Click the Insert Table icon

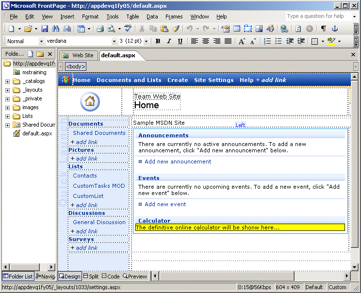coord(236,29)
